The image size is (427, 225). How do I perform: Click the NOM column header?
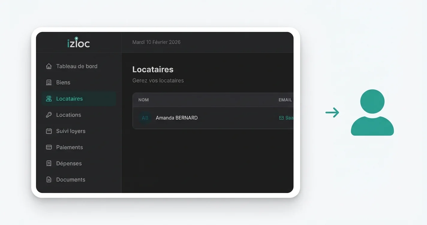(x=143, y=100)
